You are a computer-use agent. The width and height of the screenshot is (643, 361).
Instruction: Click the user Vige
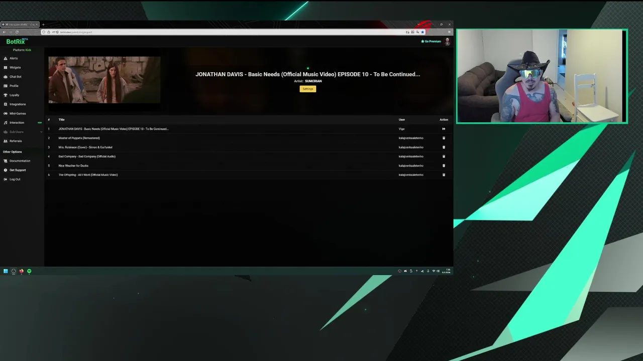(x=401, y=129)
